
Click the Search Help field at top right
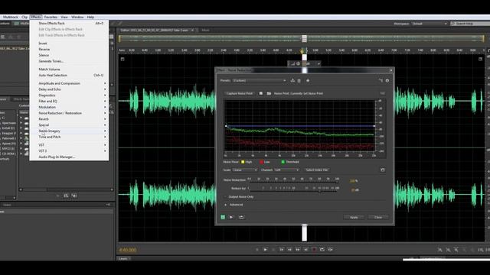pyautogui.click(x=470, y=24)
